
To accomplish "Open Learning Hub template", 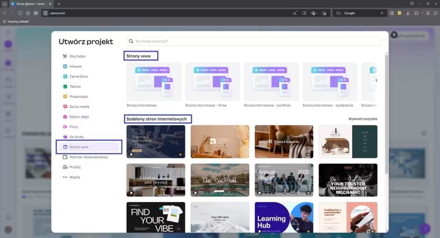I will [x=284, y=217].
